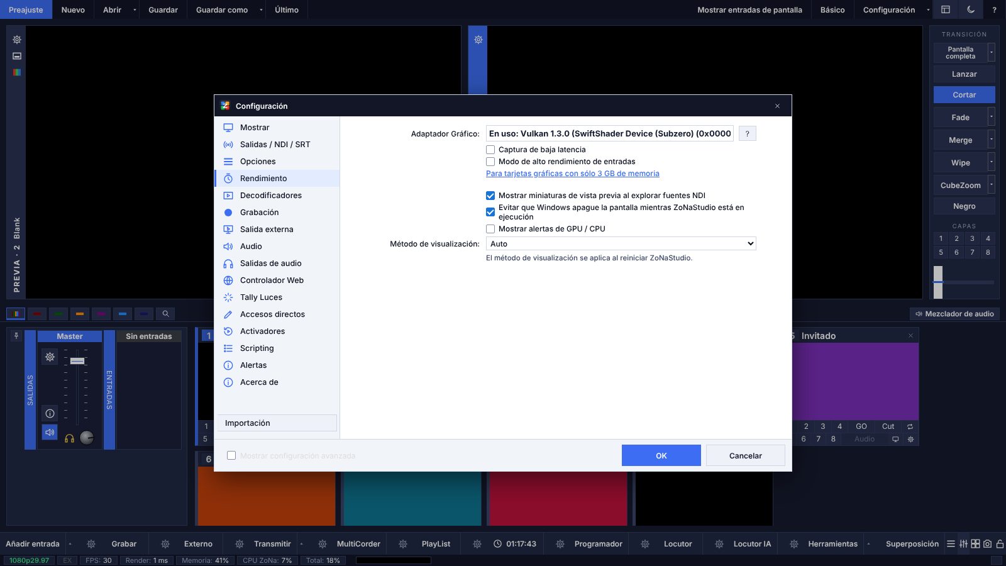The height and width of the screenshot is (566, 1006).
Task: Select the Tally Luces settings section
Action: pos(277,297)
